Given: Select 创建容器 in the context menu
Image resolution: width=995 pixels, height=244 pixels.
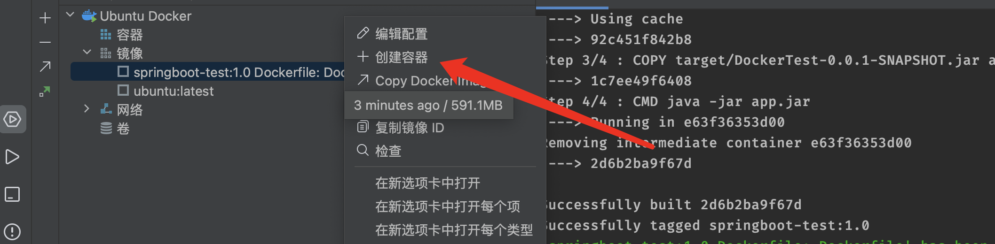Looking at the screenshot, I should coord(401,57).
